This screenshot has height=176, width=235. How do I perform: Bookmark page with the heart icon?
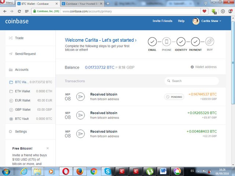[204, 11]
